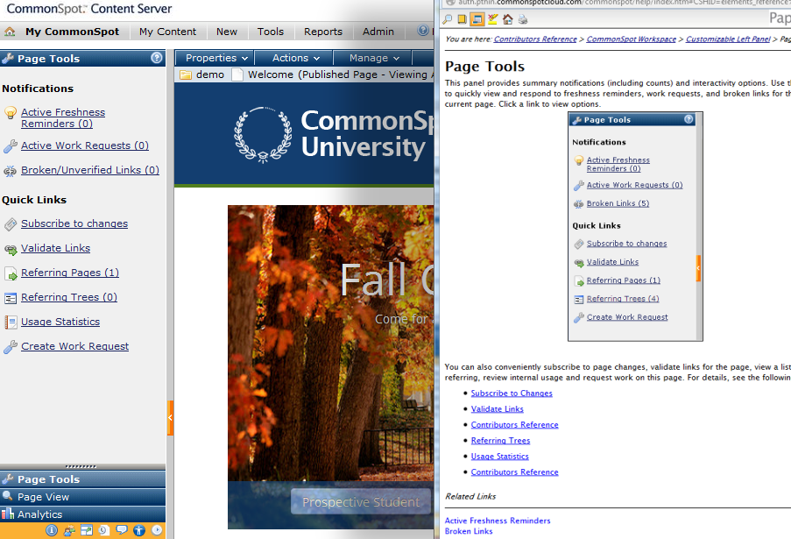The image size is (791, 539).
Task: Click Customizable Left Panel breadcrumb link
Action: pyautogui.click(x=728, y=39)
